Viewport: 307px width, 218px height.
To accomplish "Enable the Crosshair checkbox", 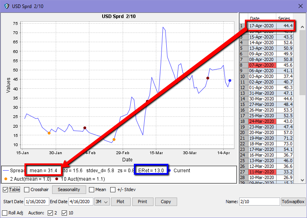I will click(x=26, y=189).
